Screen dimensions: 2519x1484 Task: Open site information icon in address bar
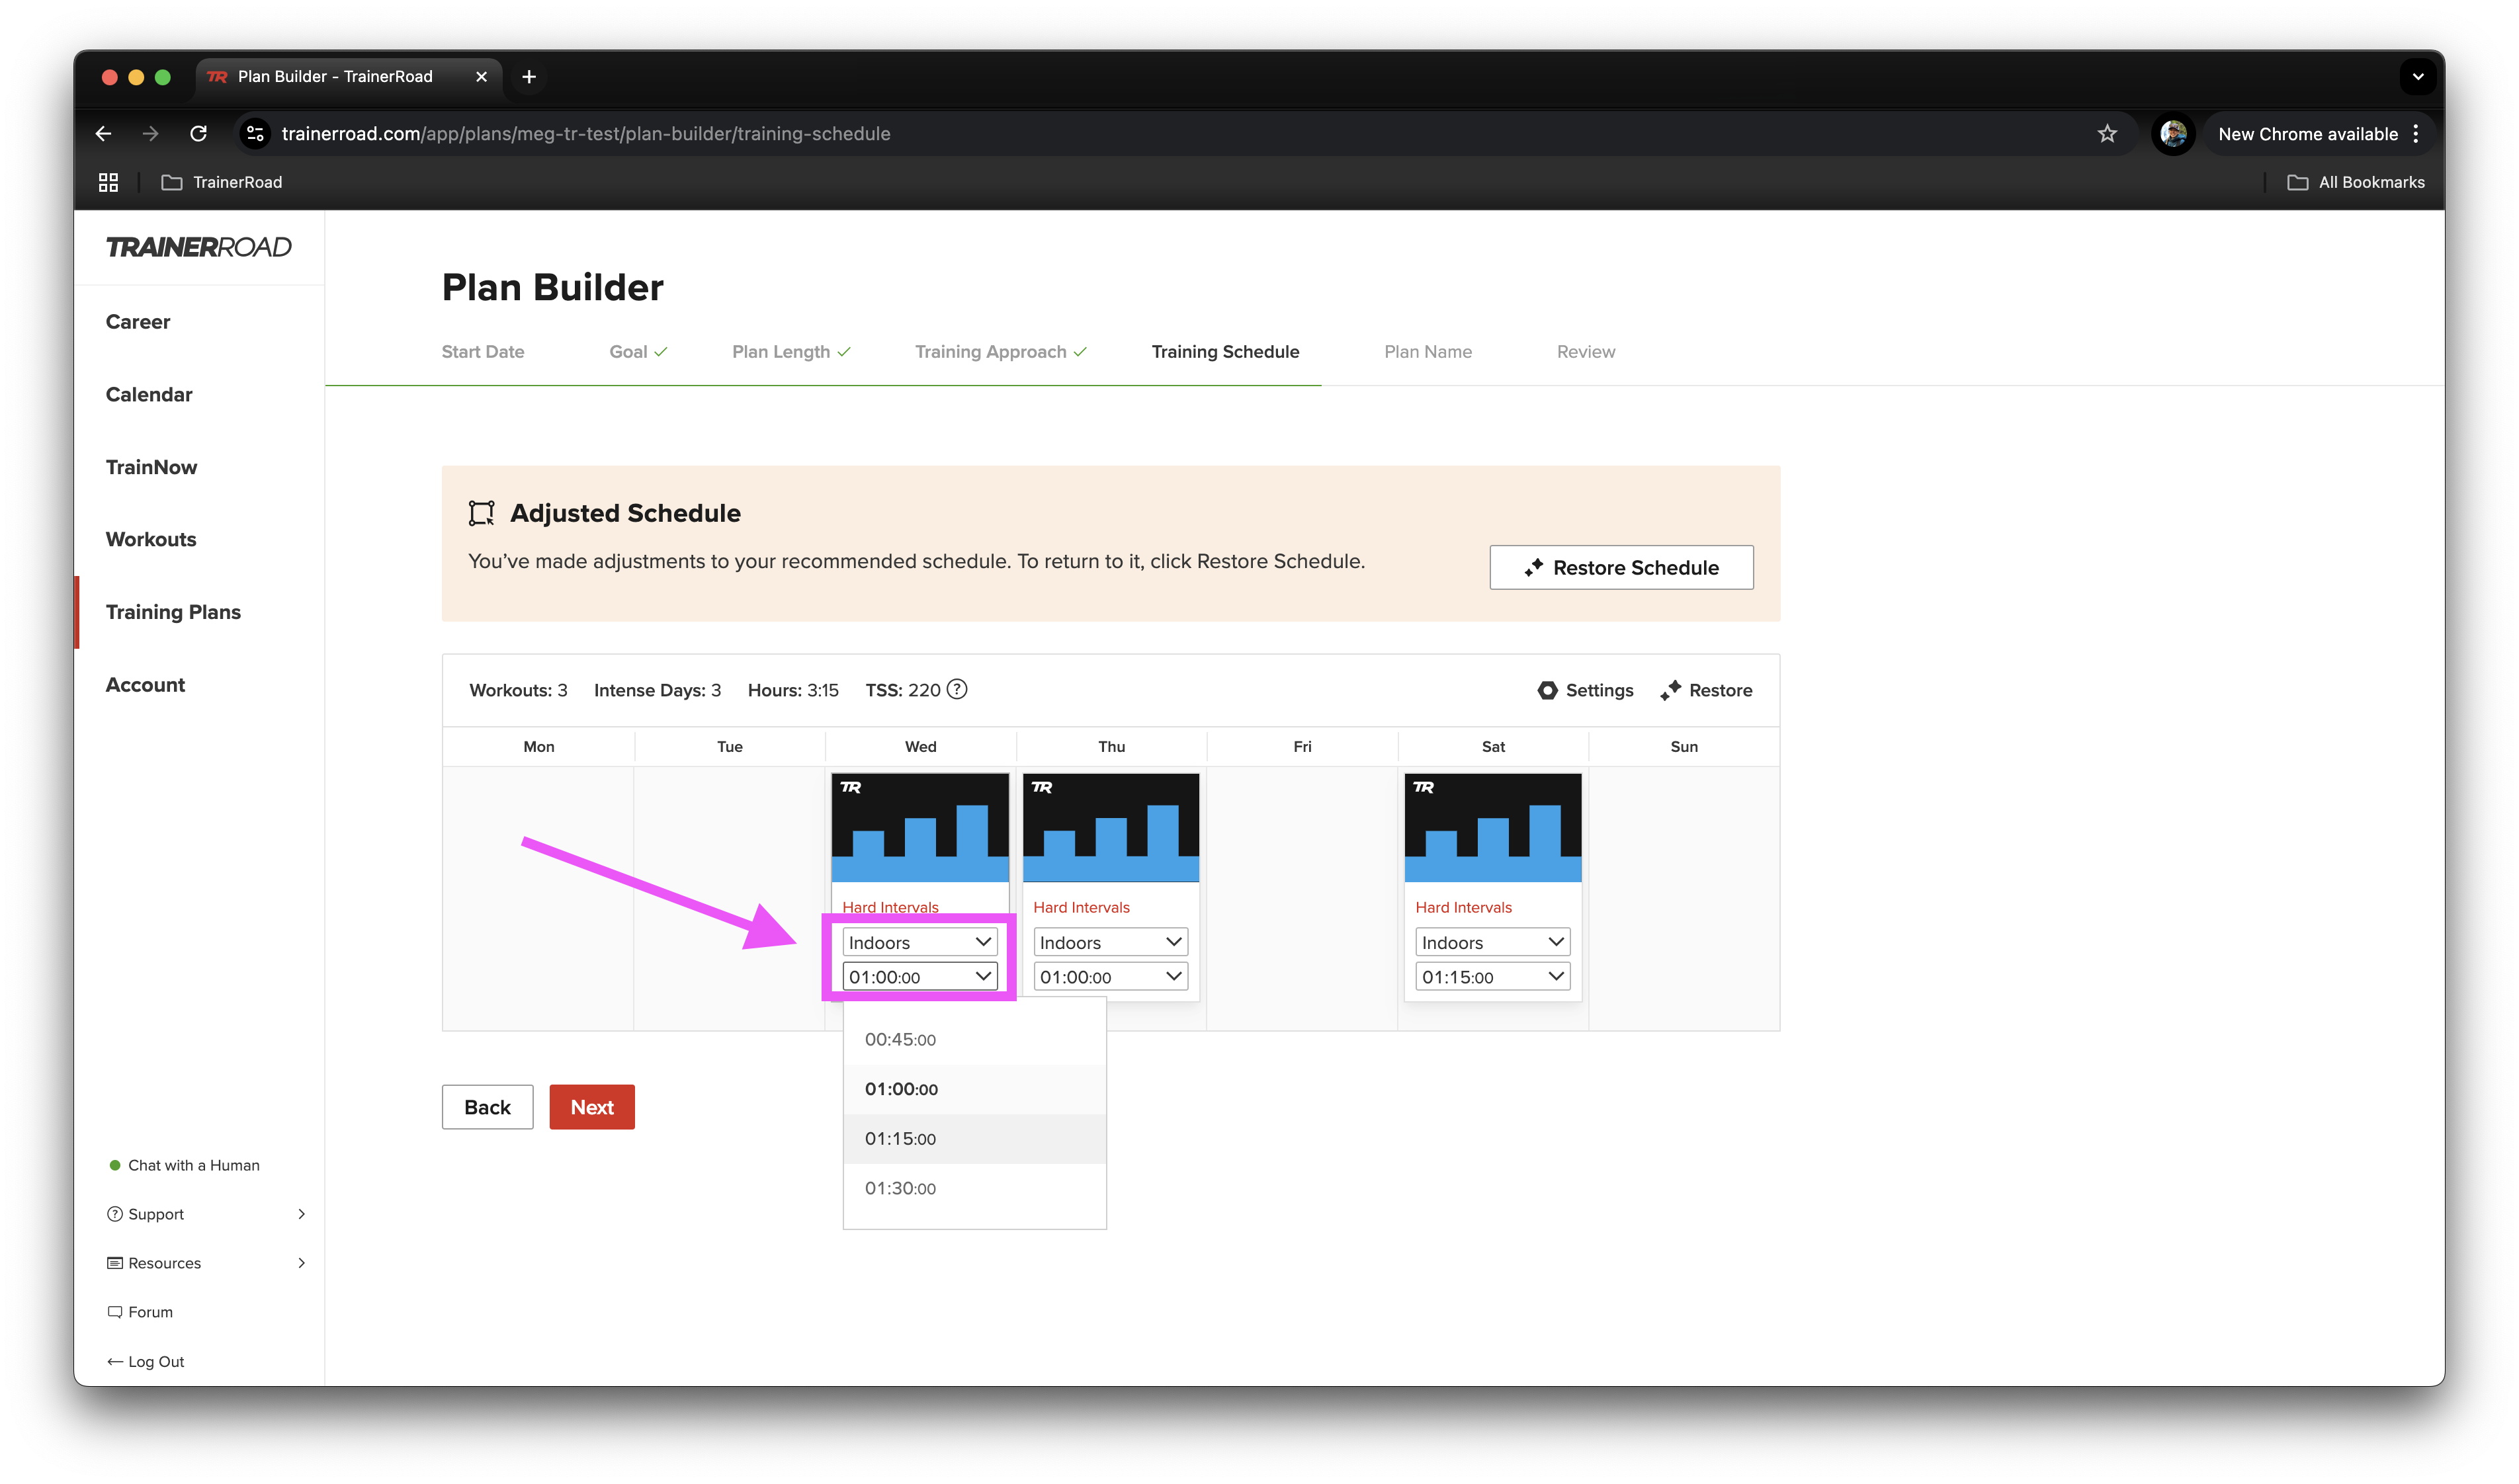(x=256, y=134)
